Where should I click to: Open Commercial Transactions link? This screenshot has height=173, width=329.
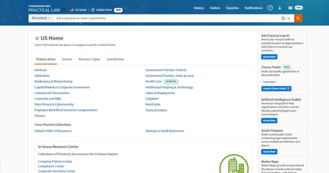click(52, 93)
